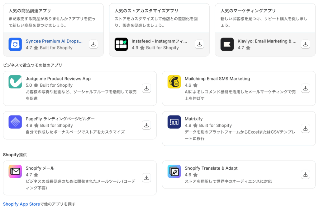This screenshot has width=319, height=210.
Task: Install Shopify Translate & Adapt app
Action: [x=305, y=174]
